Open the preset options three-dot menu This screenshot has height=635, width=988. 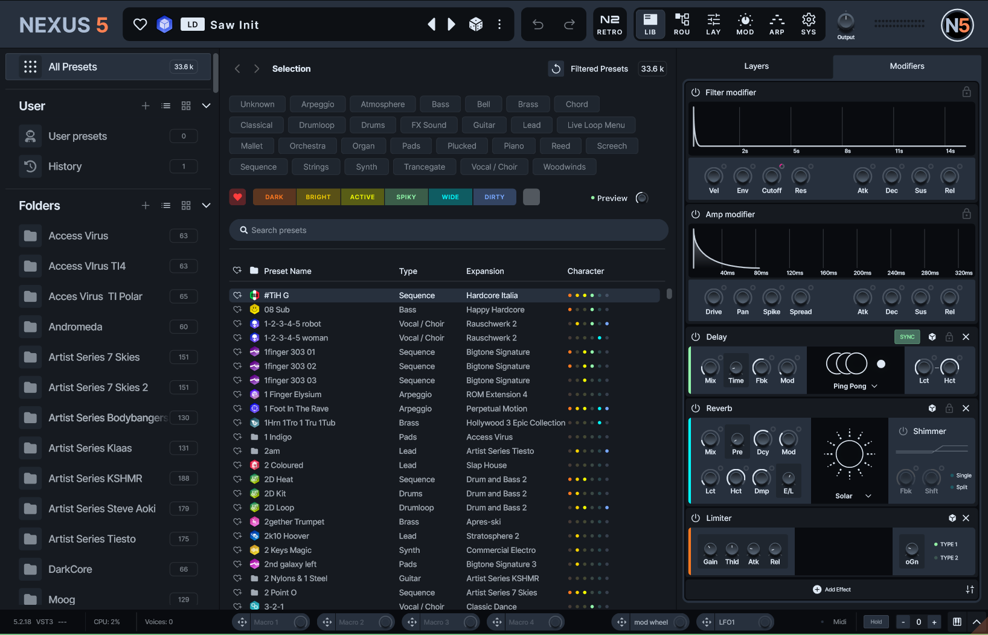pyautogui.click(x=499, y=24)
